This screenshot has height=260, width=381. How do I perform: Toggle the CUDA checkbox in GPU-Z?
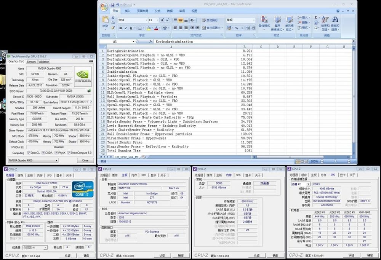point(43,153)
